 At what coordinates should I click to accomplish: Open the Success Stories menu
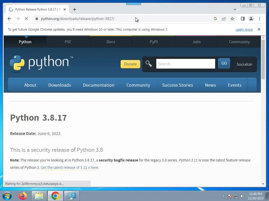tap(178, 85)
